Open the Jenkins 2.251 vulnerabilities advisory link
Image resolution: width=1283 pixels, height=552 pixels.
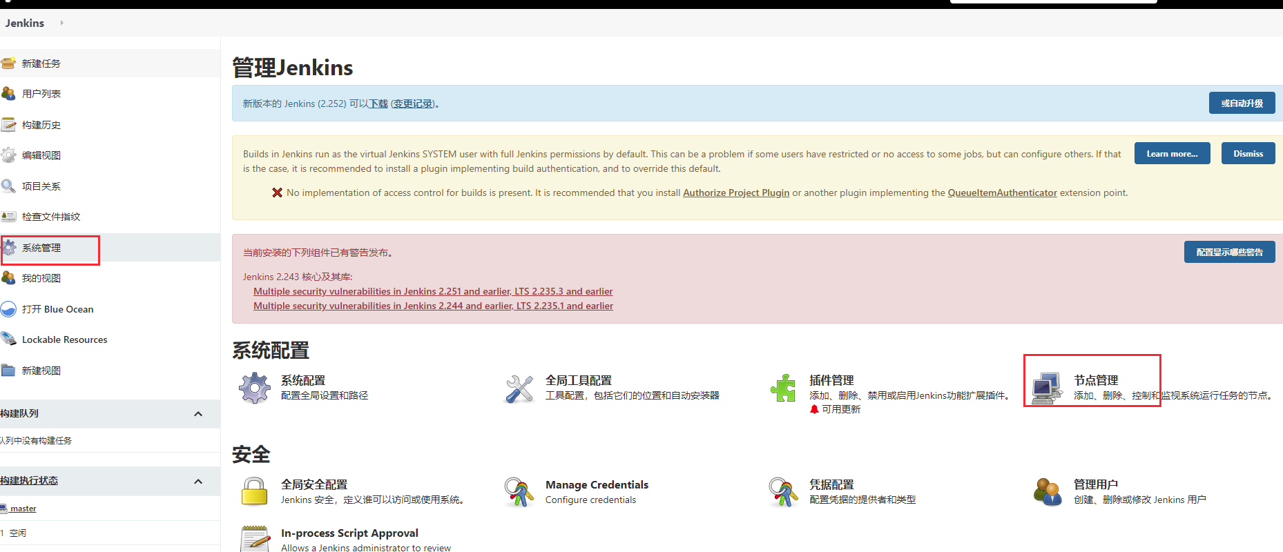tap(433, 291)
